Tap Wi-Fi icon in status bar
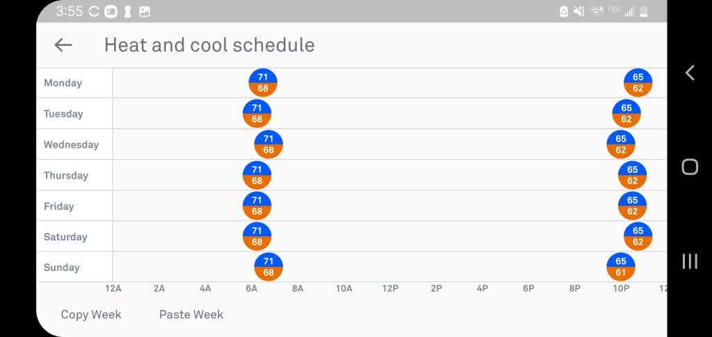712x337 pixels. coord(596,12)
